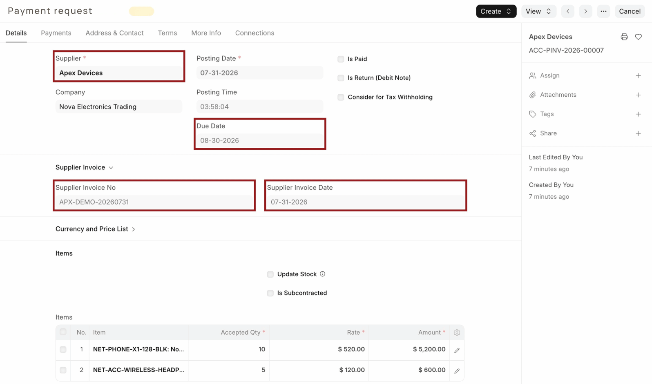
Task: Edit row 2 with pencil icon
Action: click(x=457, y=371)
